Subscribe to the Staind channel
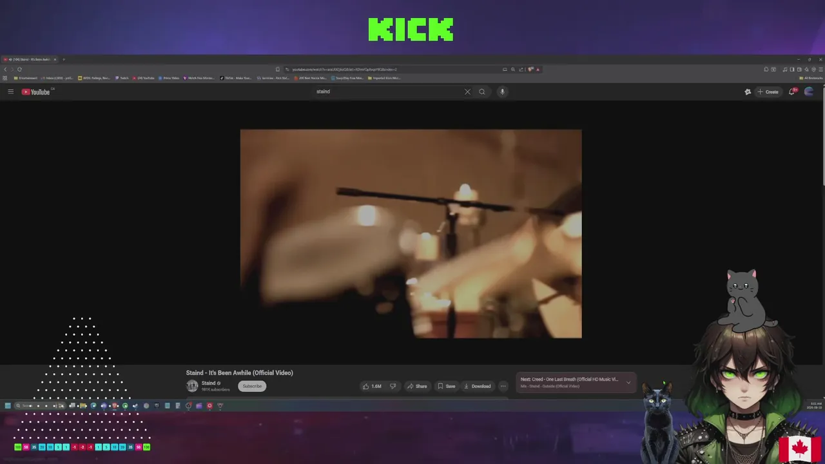The height and width of the screenshot is (464, 825). 252,386
